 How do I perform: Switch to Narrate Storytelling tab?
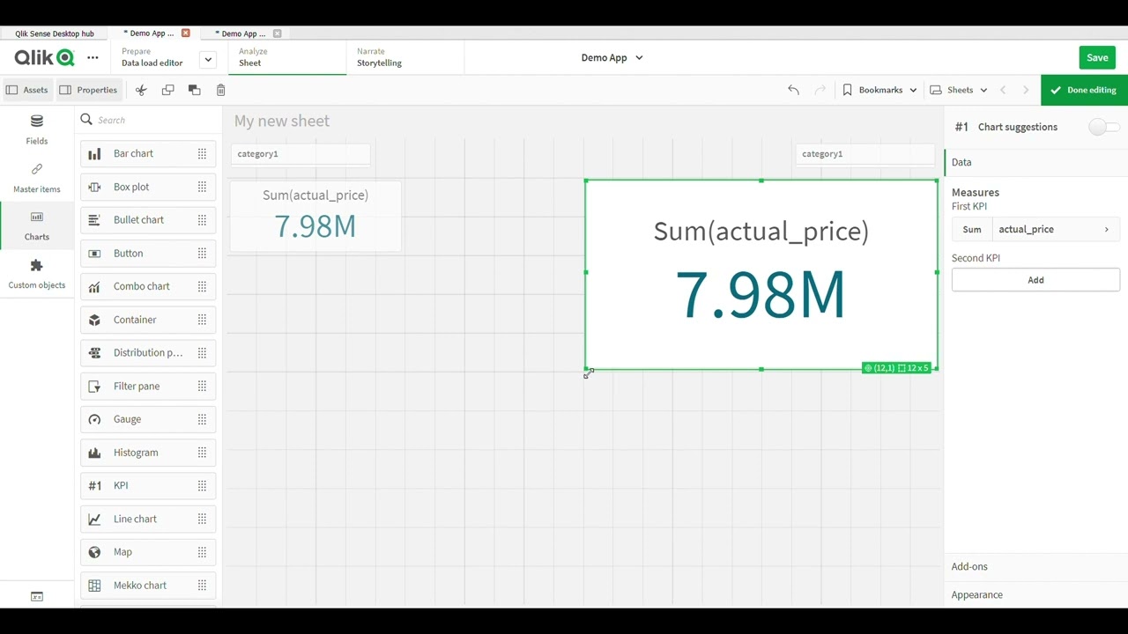click(x=404, y=57)
